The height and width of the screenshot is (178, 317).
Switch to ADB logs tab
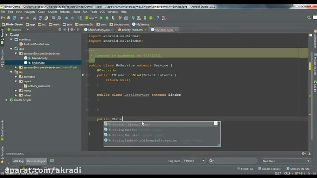pyautogui.click(x=19, y=161)
